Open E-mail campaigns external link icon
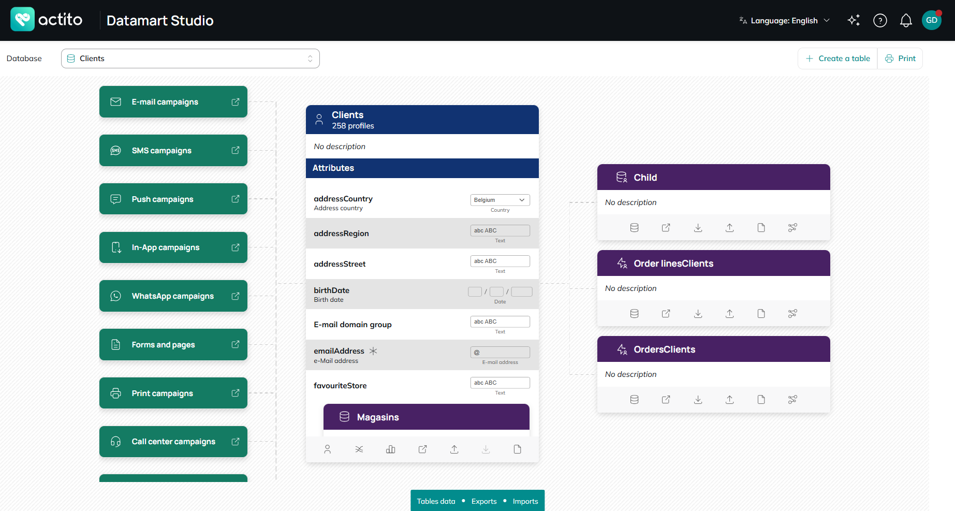This screenshot has width=955, height=511. click(236, 102)
